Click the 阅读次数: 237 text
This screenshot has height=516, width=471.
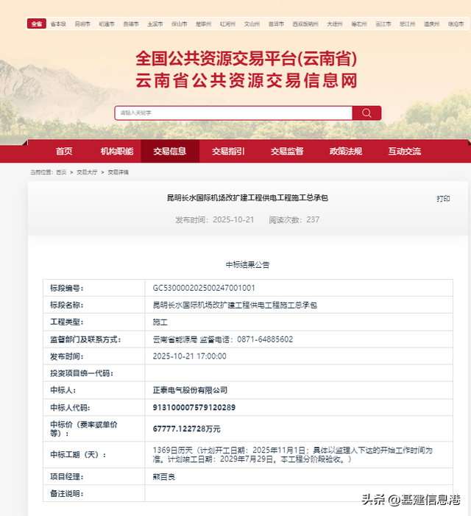coord(294,219)
